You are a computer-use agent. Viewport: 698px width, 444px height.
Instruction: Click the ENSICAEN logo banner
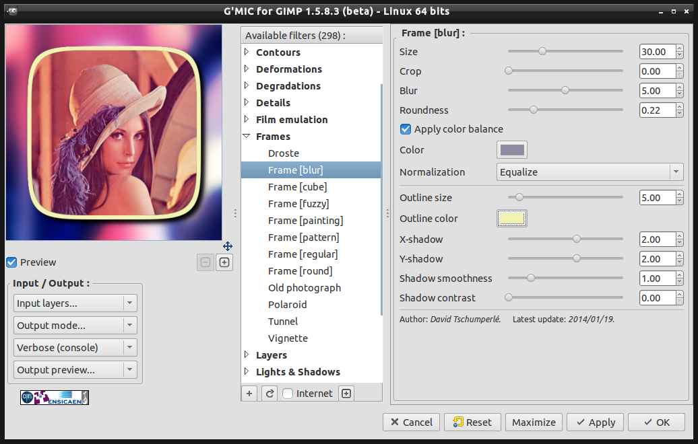pyautogui.click(x=55, y=398)
